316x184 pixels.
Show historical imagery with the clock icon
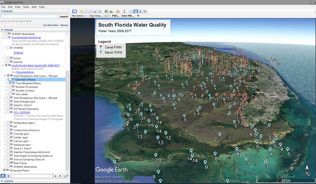[x=106, y=11]
